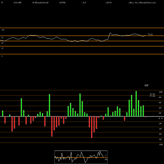164x164 pixels.
Task: Select the 27.93 value in MR panel
Action: (153, 94)
